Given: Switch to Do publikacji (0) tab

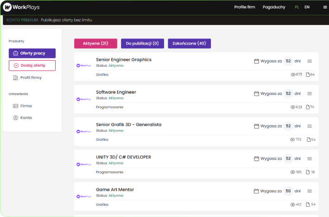Looking at the screenshot, I should [x=142, y=44].
